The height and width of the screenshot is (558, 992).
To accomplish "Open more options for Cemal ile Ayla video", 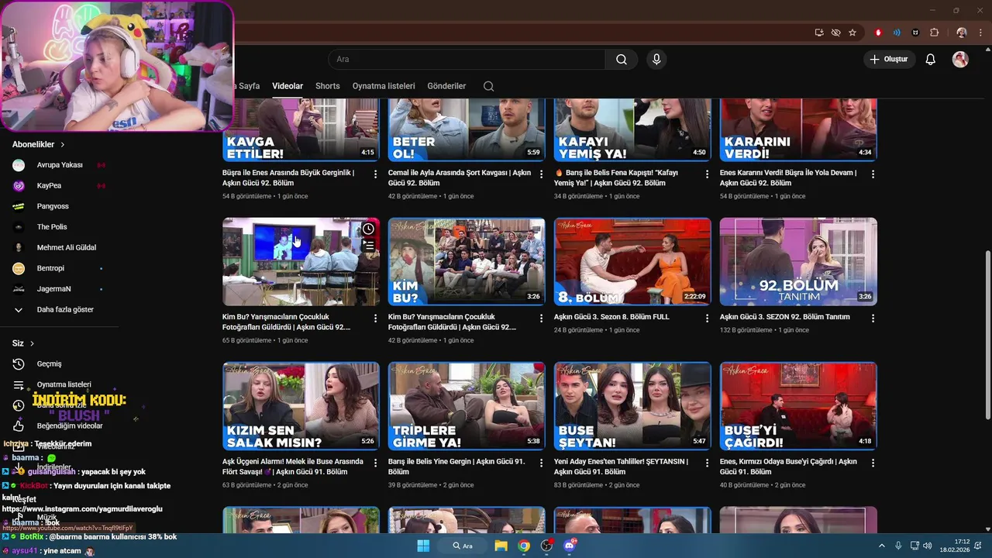I will coord(541,174).
